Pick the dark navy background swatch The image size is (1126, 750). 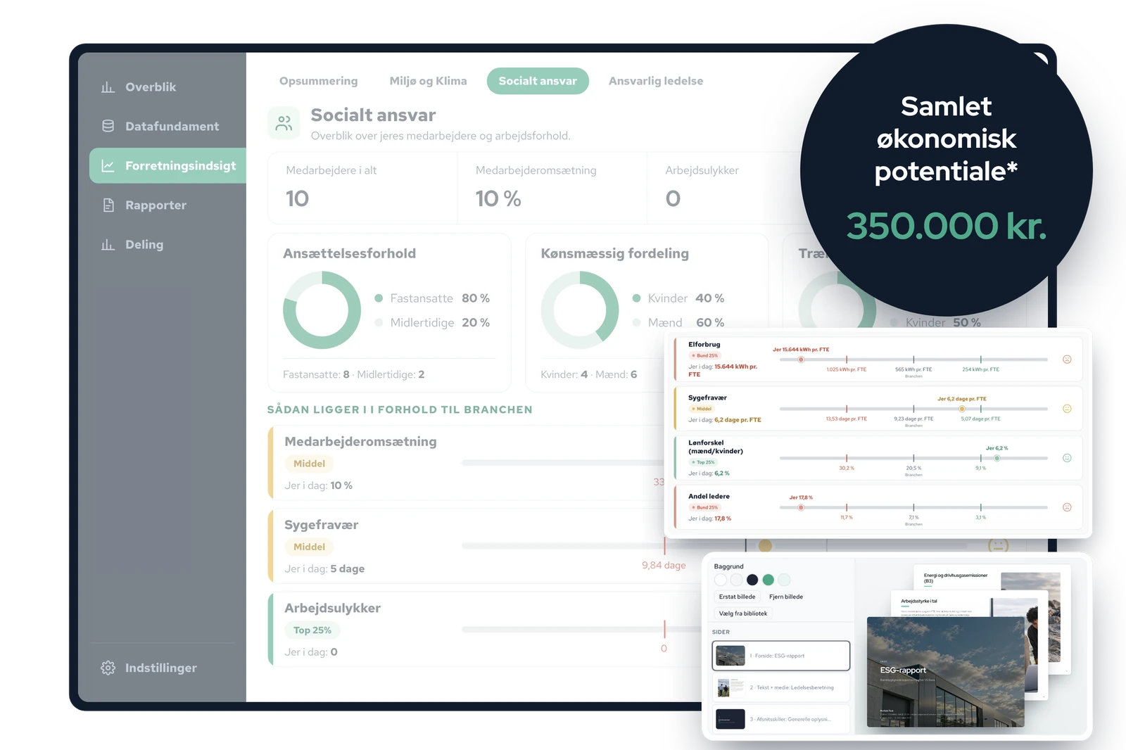pos(752,580)
